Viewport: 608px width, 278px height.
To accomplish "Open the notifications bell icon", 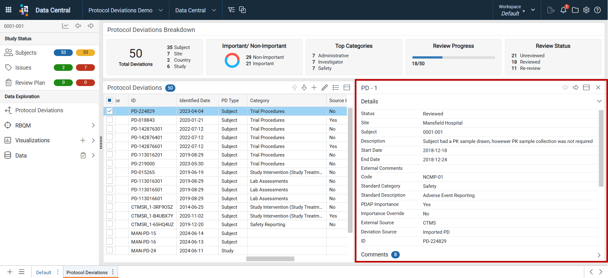I will (x=563, y=10).
